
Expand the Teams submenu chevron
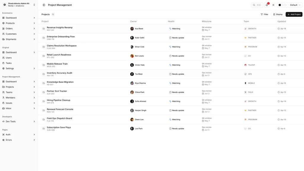point(34,92)
